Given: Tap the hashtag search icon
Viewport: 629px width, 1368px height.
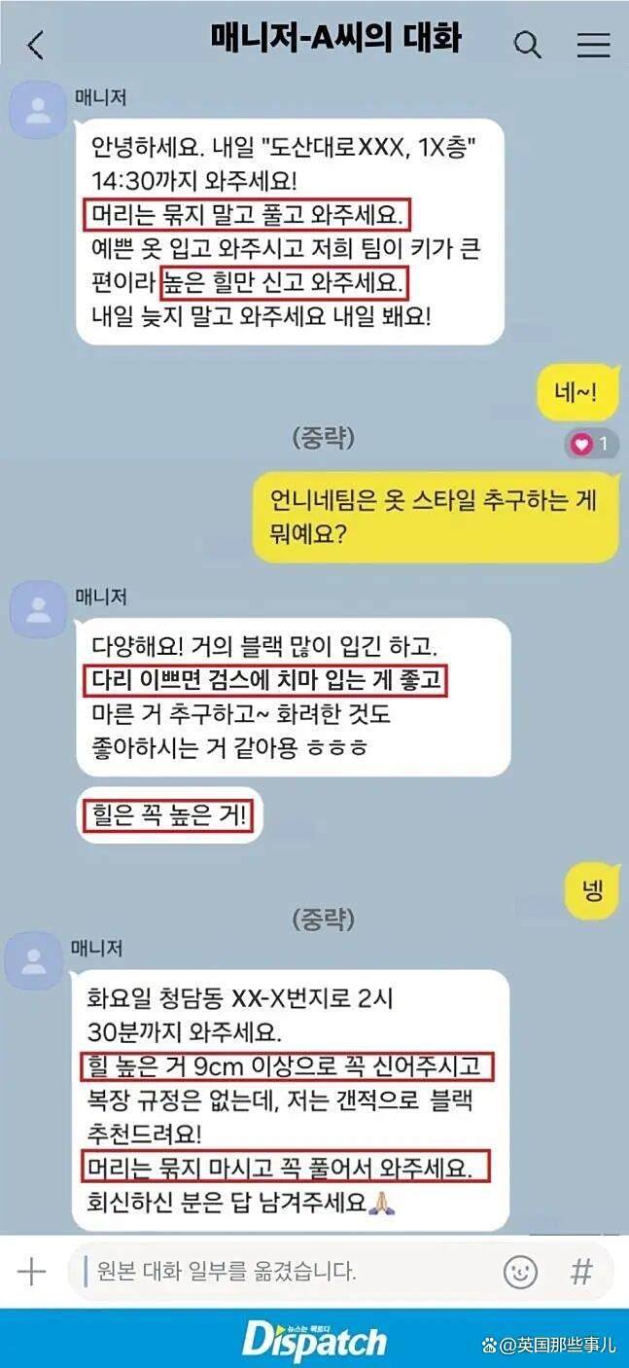Looking at the screenshot, I should [581, 1271].
